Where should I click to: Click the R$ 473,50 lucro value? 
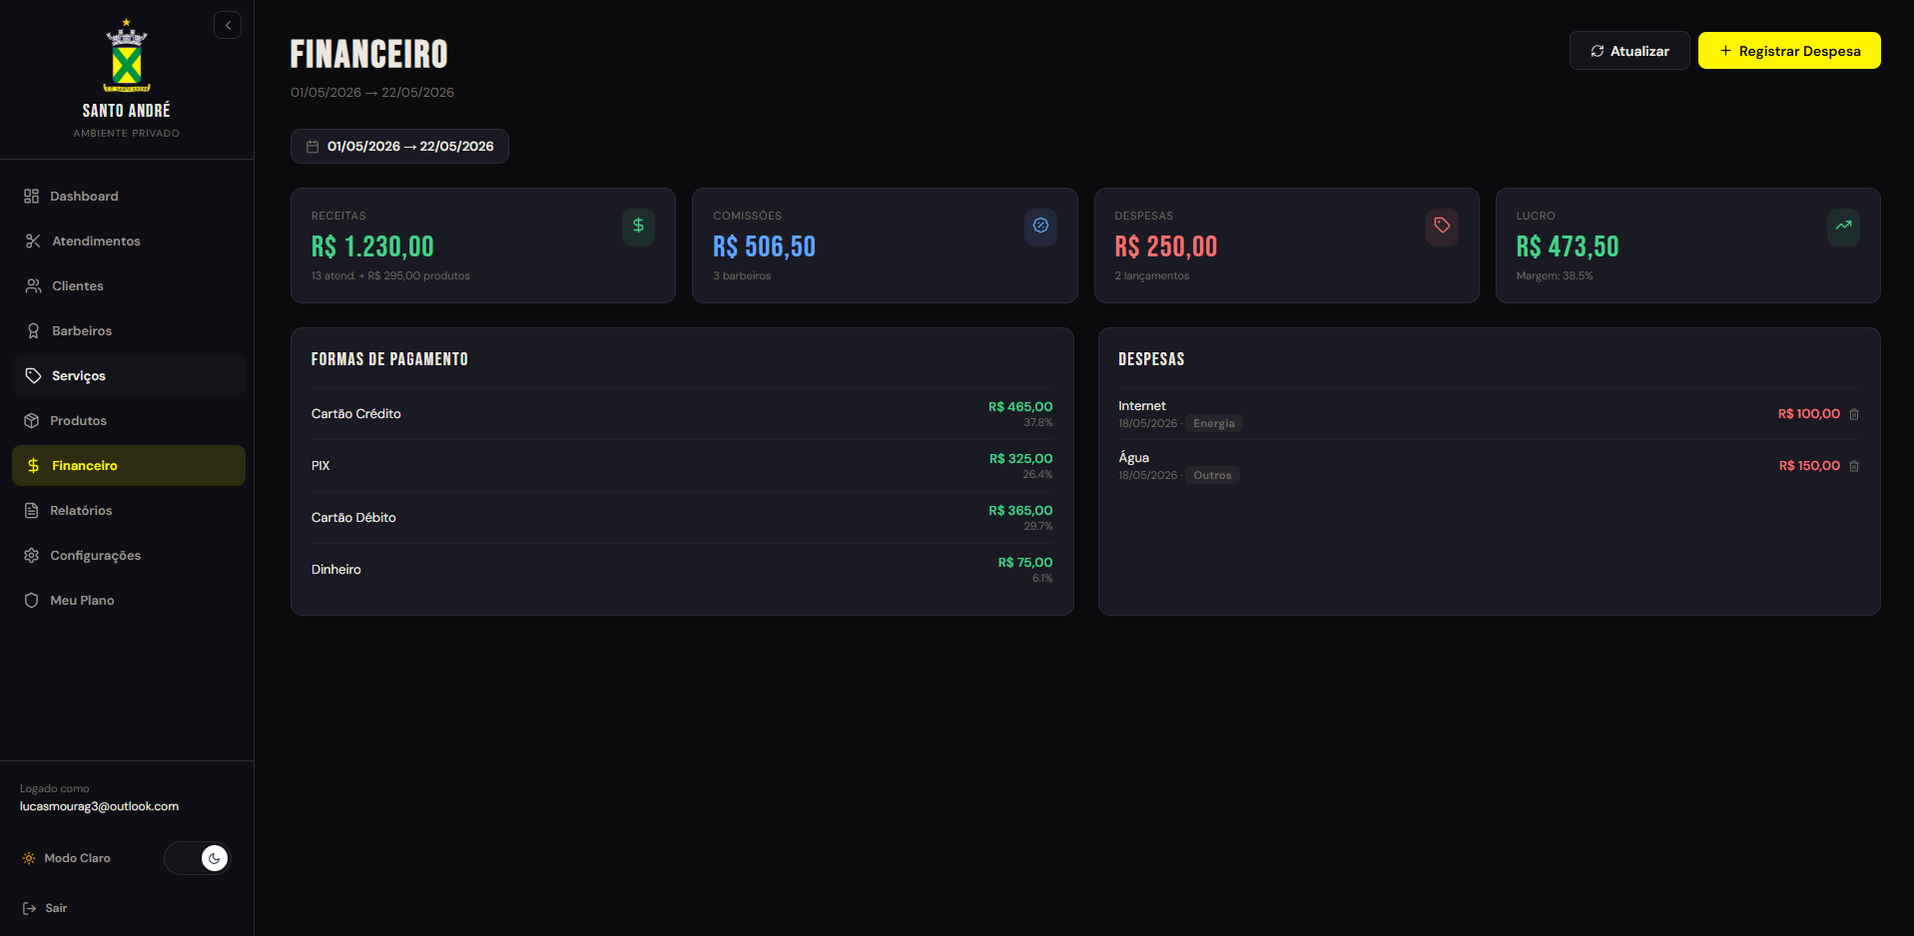[1568, 246]
